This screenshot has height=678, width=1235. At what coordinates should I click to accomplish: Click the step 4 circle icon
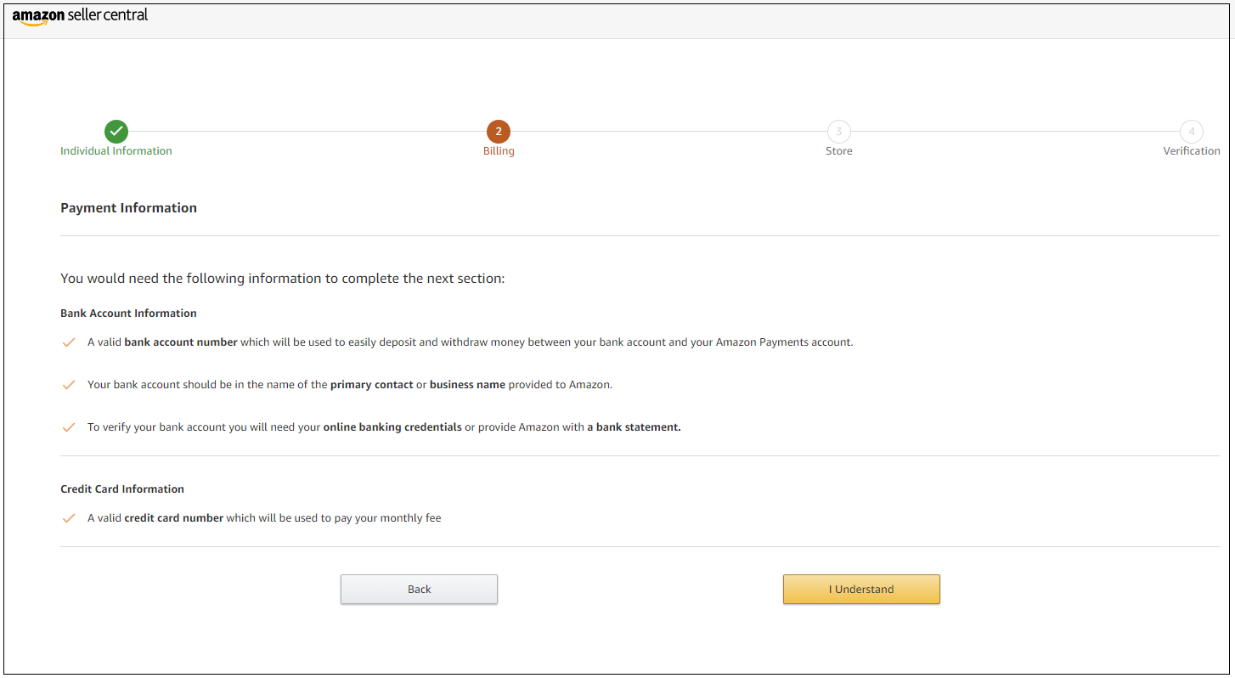(1192, 132)
